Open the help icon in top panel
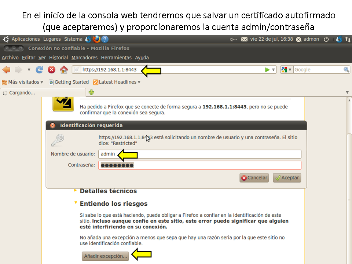This screenshot has height=264, width=352. pyautogui.click(x=105, y=39)
